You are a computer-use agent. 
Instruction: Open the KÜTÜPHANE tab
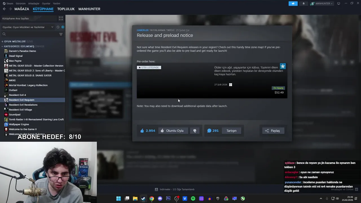coord(43,9)
